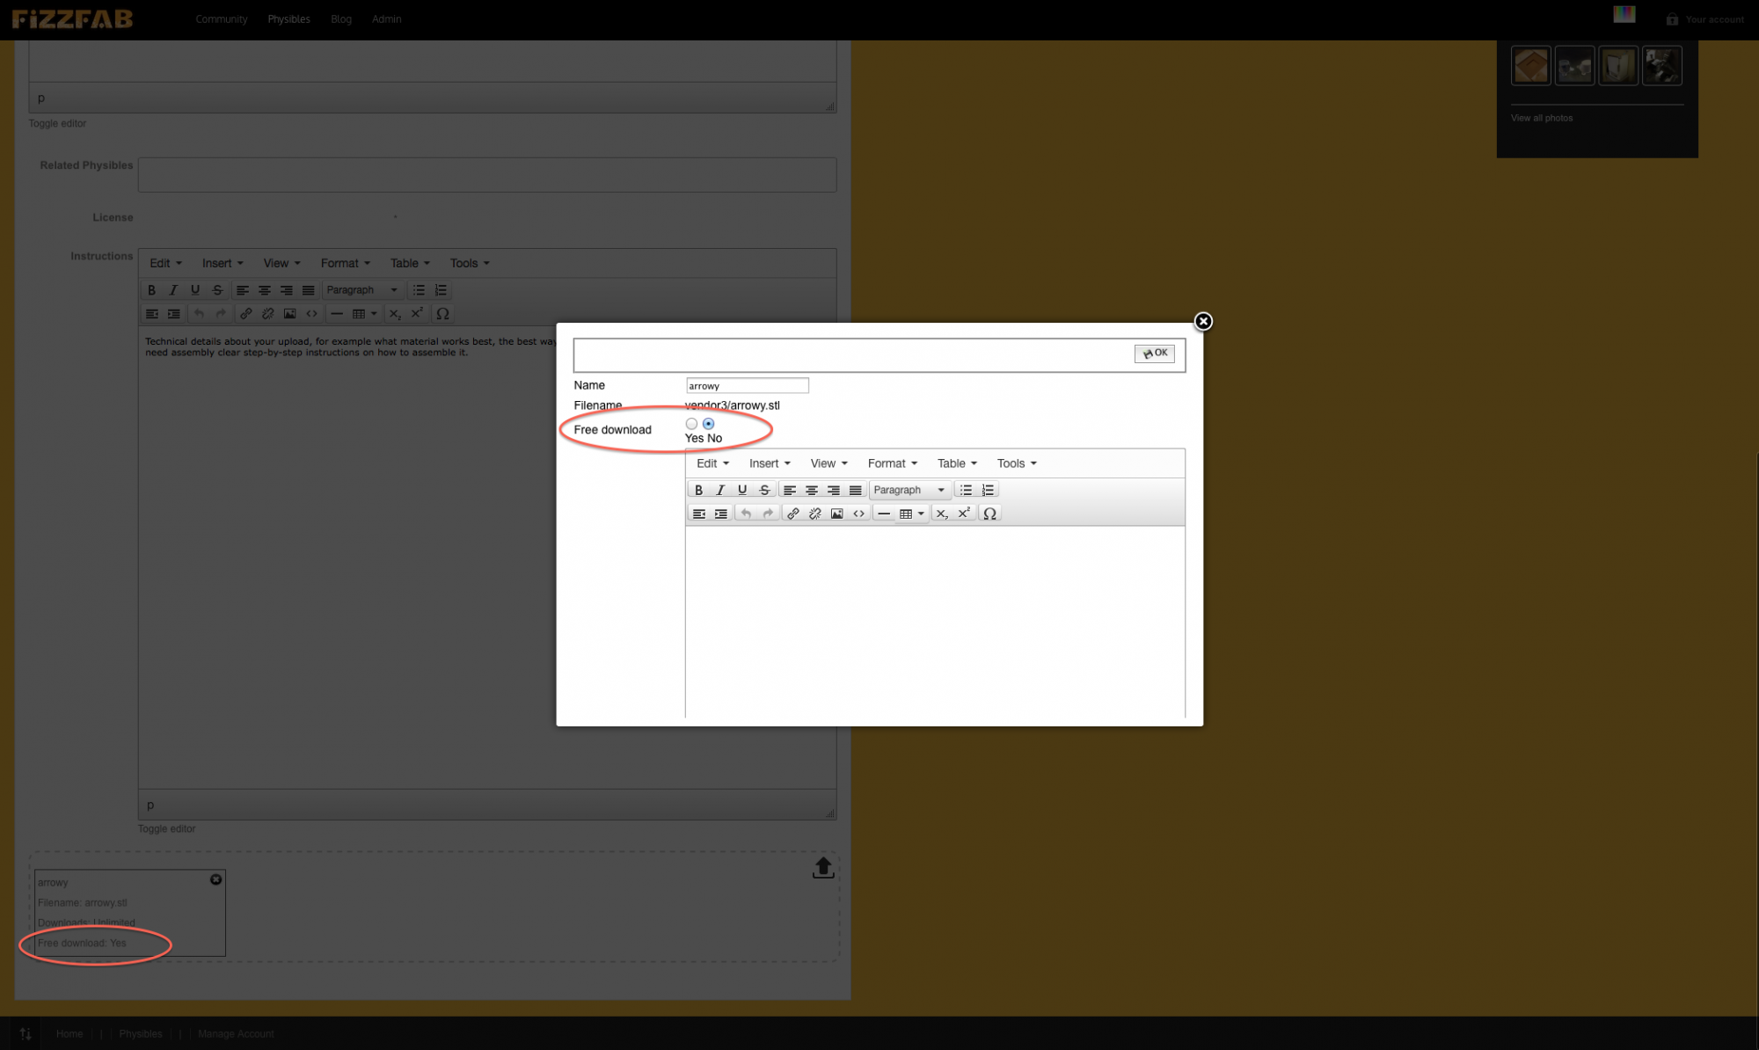Click the Name field containing arrowy
The height and width of the screenshot is (1050, 1759).
(x=747, y=386)
